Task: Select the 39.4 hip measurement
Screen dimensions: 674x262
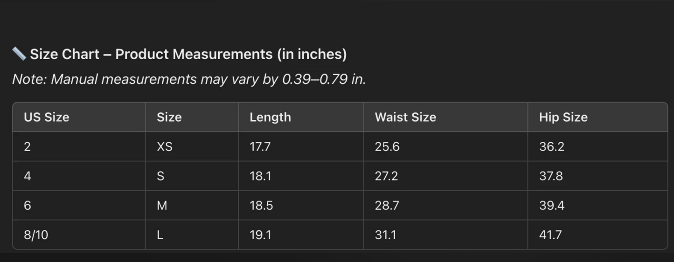Action: click(552, 206)
